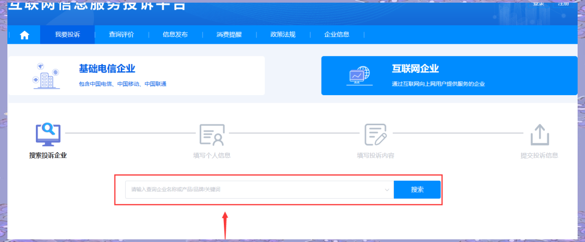Open the 我要投诉 tab
The image size is (585, 242).
68,35
